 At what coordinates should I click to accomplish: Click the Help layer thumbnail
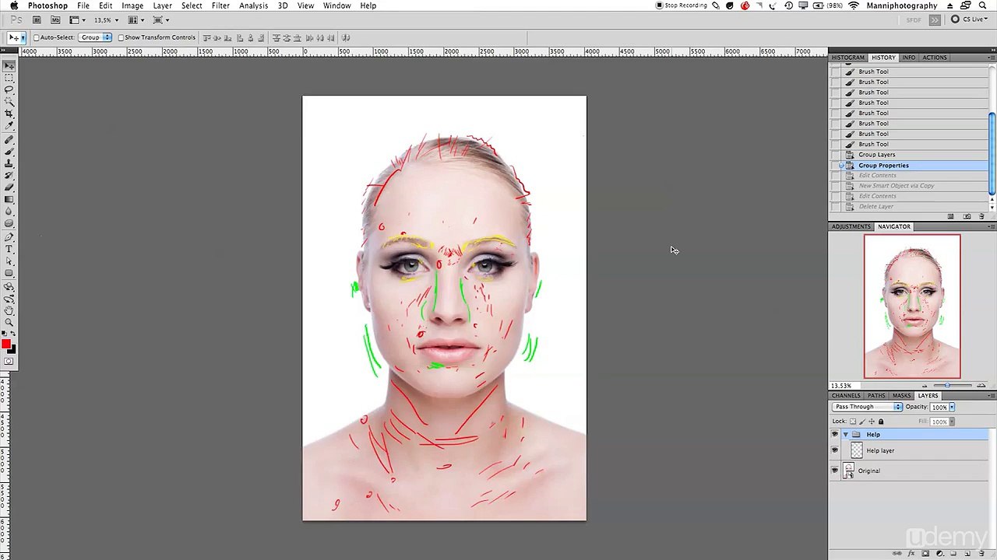tap(857, 450)
